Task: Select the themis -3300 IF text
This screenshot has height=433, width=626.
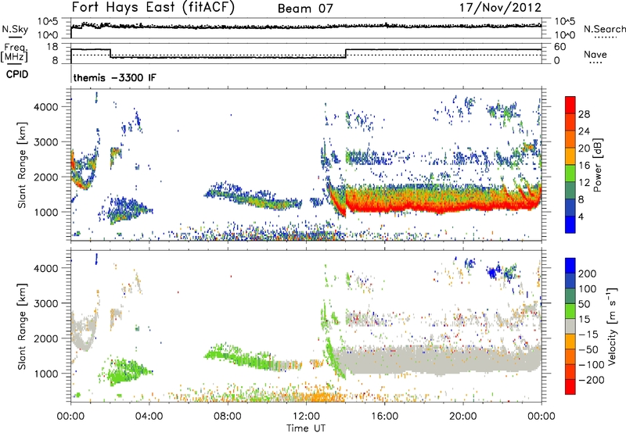Action: tap(114, 77)
